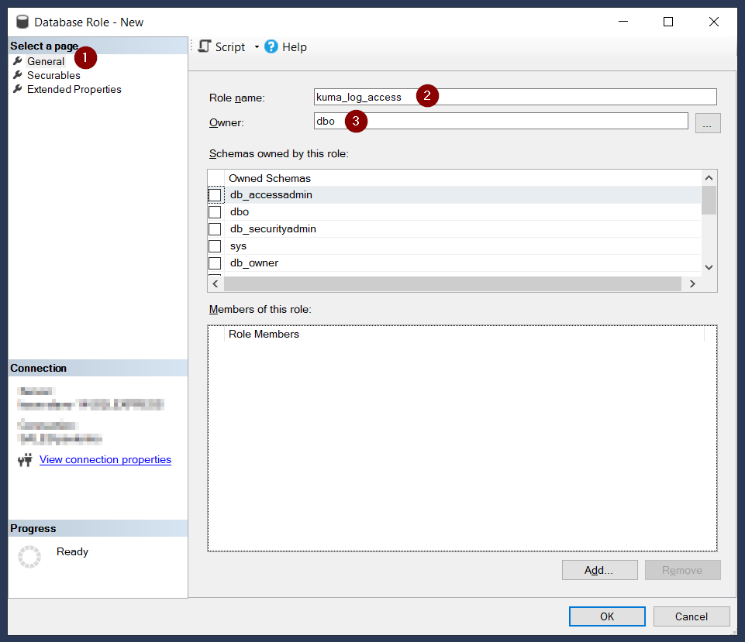Click the Ready progress spinner icon
This screenshot has width=745, height=642.
[x=29, y=556]
